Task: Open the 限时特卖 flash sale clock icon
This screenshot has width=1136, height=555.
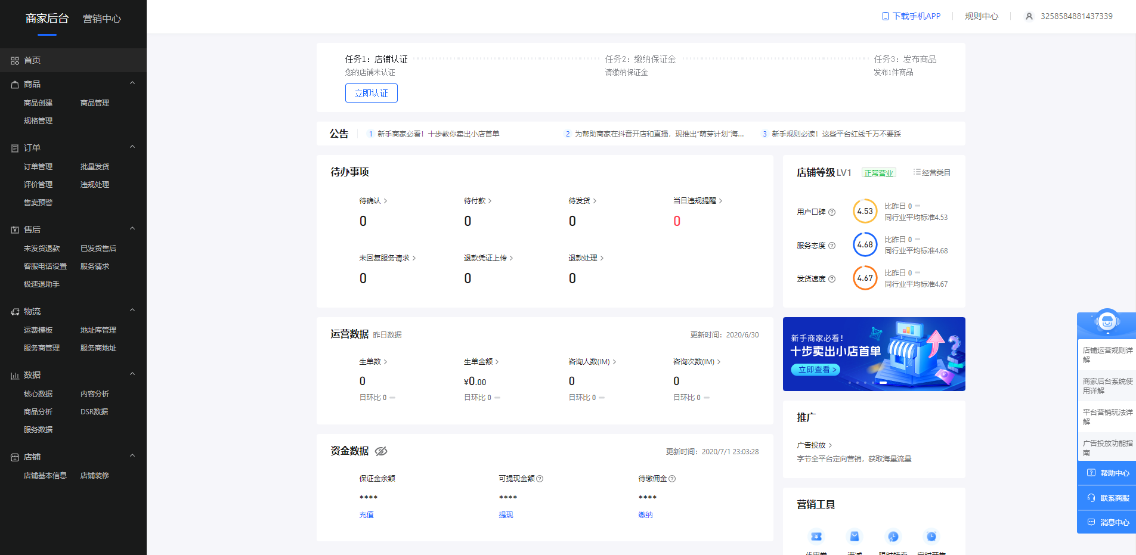Action: point(893,537)
